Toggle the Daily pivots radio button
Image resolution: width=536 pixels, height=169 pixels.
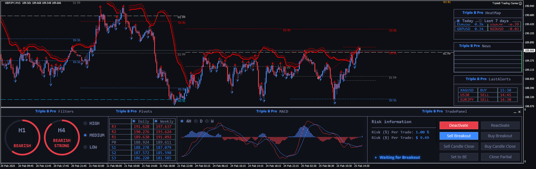click(x=134, y=121)
